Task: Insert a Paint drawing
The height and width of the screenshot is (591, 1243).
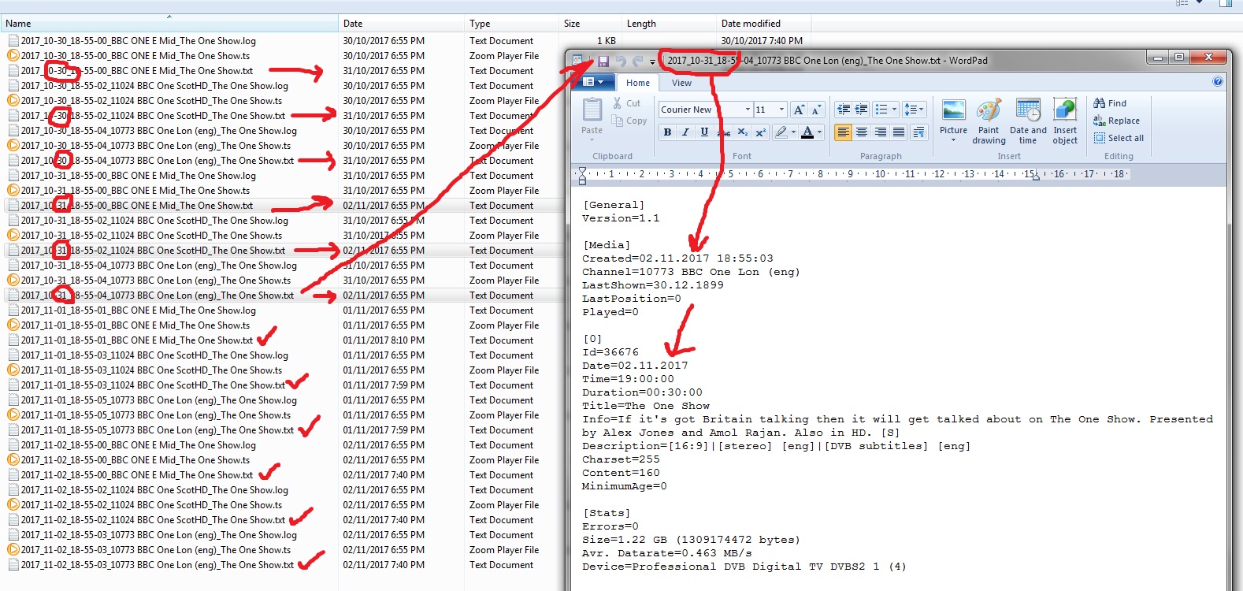Action: [x=989, y=122]
